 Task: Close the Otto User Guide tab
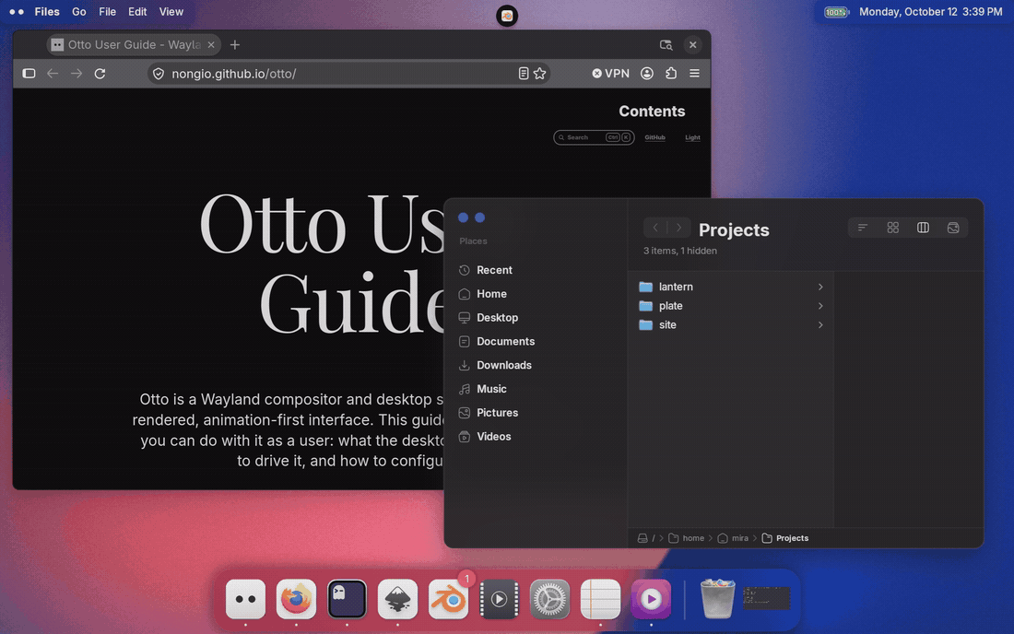point(211,44)
